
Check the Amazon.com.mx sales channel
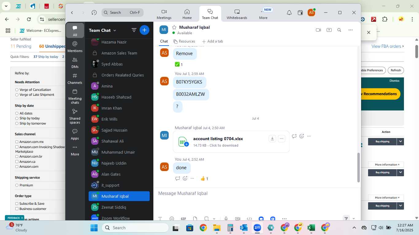[17, 142]
